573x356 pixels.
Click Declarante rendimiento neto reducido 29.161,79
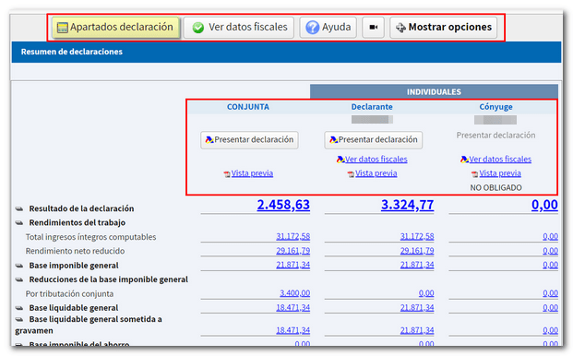417,251
